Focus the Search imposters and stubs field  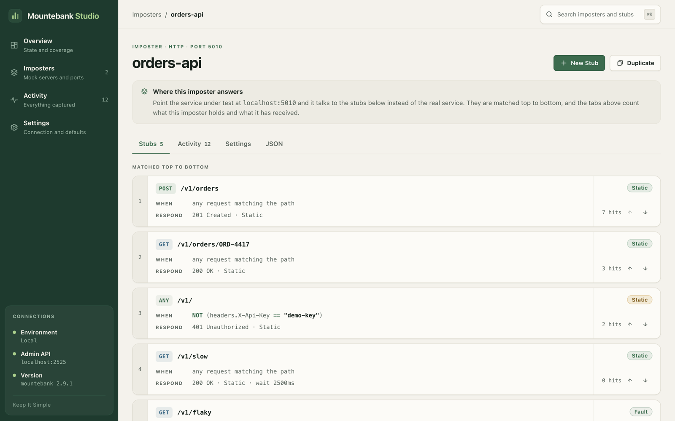[x=600, y=14]
